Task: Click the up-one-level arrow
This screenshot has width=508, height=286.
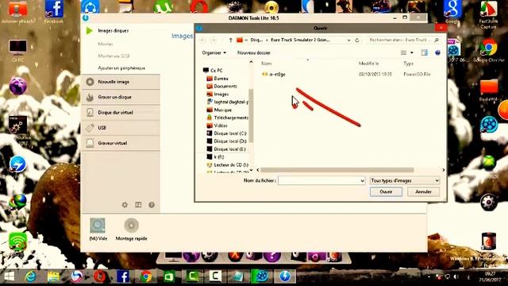Action: (231, 41)
